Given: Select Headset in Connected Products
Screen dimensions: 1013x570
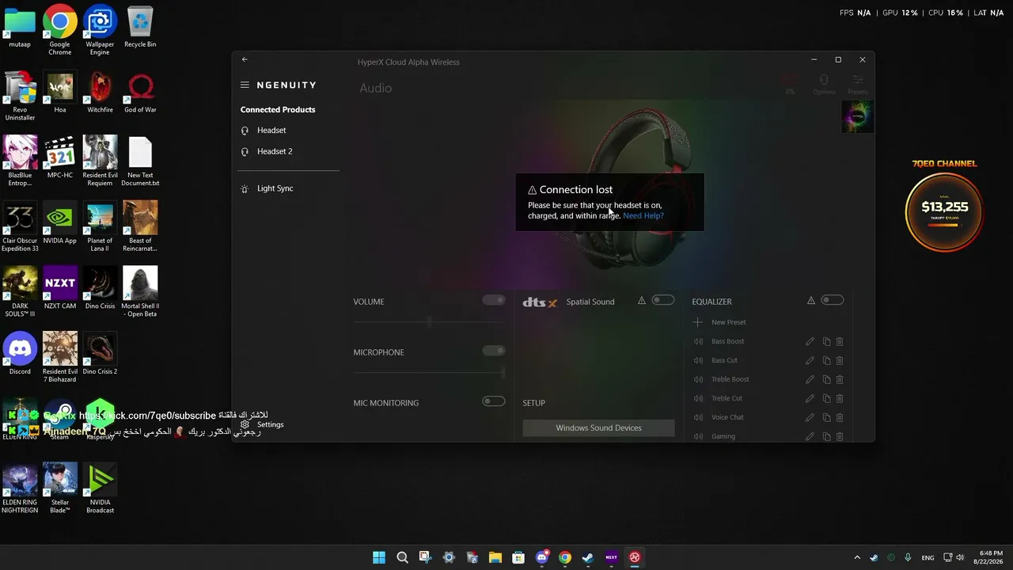Looking at the screenshot, I should pyautogui.click(x=271, y=130).
